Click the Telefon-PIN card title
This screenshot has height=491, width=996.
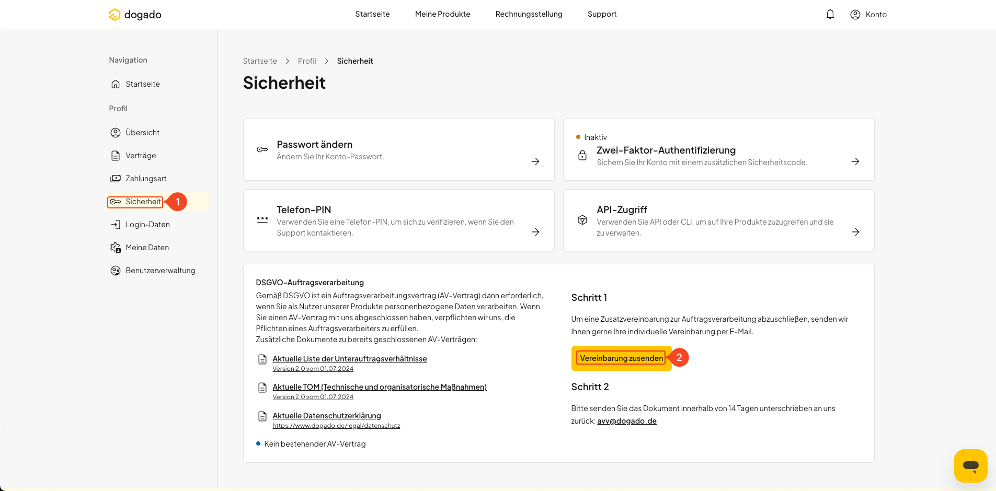[x=304, y=210]
